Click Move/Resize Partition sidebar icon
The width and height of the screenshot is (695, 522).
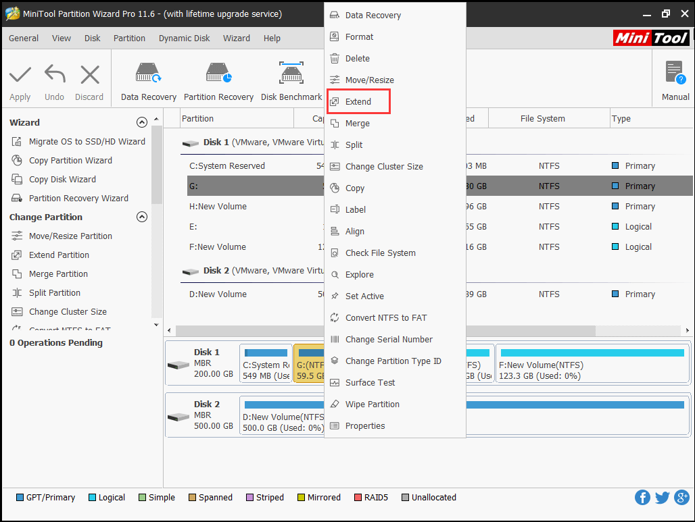point(17,236)
